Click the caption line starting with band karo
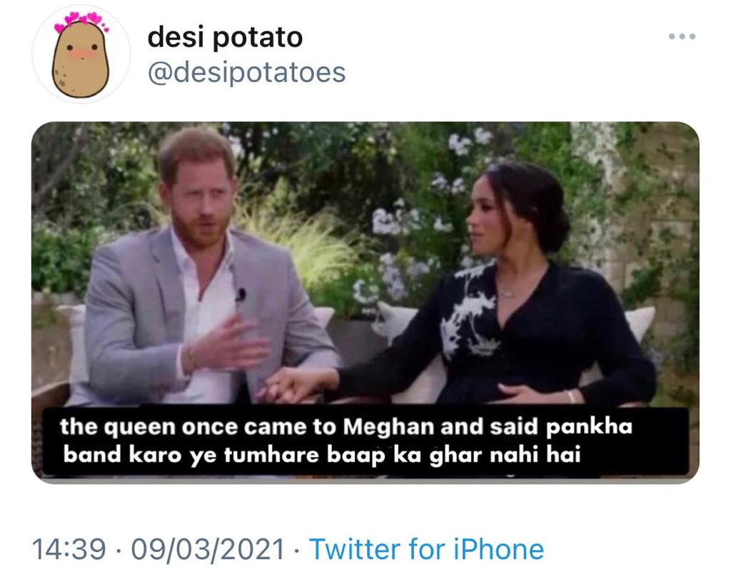 point(322,455)
